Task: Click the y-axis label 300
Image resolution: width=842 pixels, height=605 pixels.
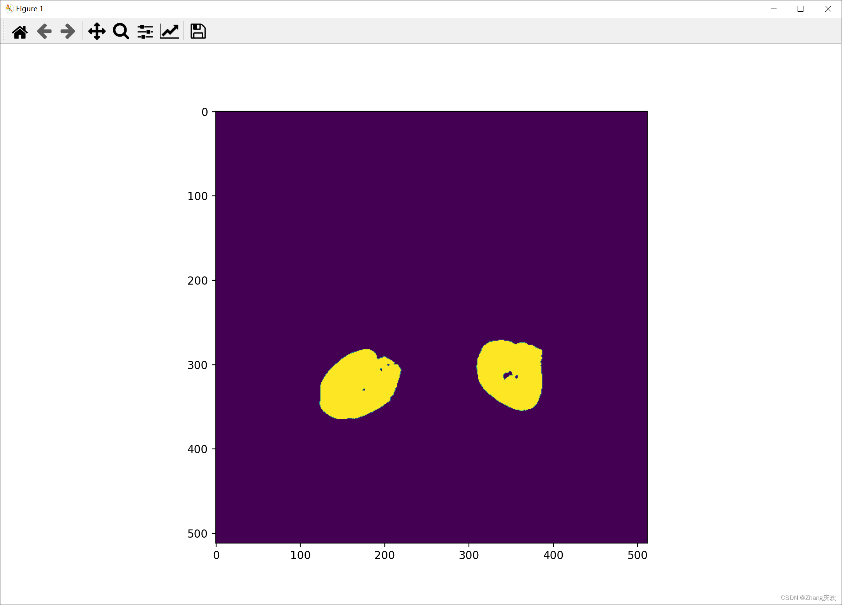Action: click(x=197, y=365)
